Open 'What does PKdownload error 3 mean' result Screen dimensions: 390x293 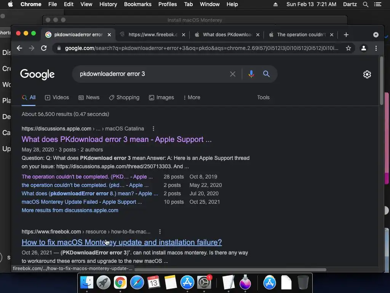[117, 139]
